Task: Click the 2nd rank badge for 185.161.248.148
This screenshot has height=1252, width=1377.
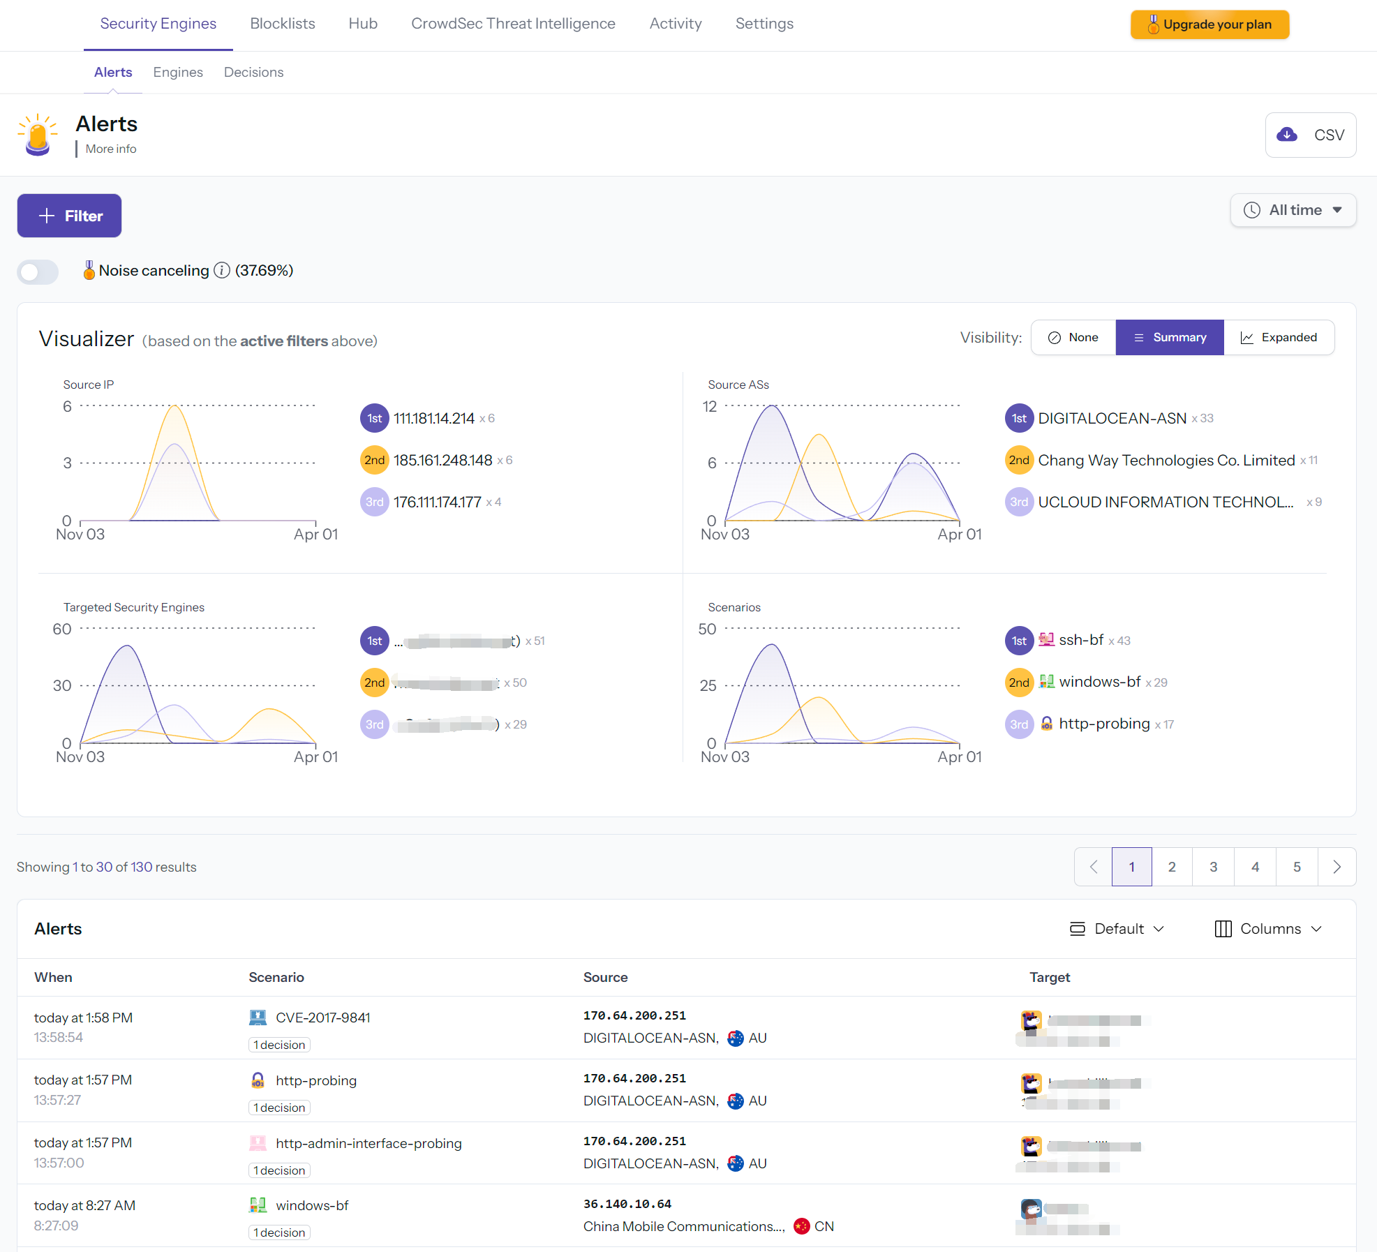Action: pos(375,460)
